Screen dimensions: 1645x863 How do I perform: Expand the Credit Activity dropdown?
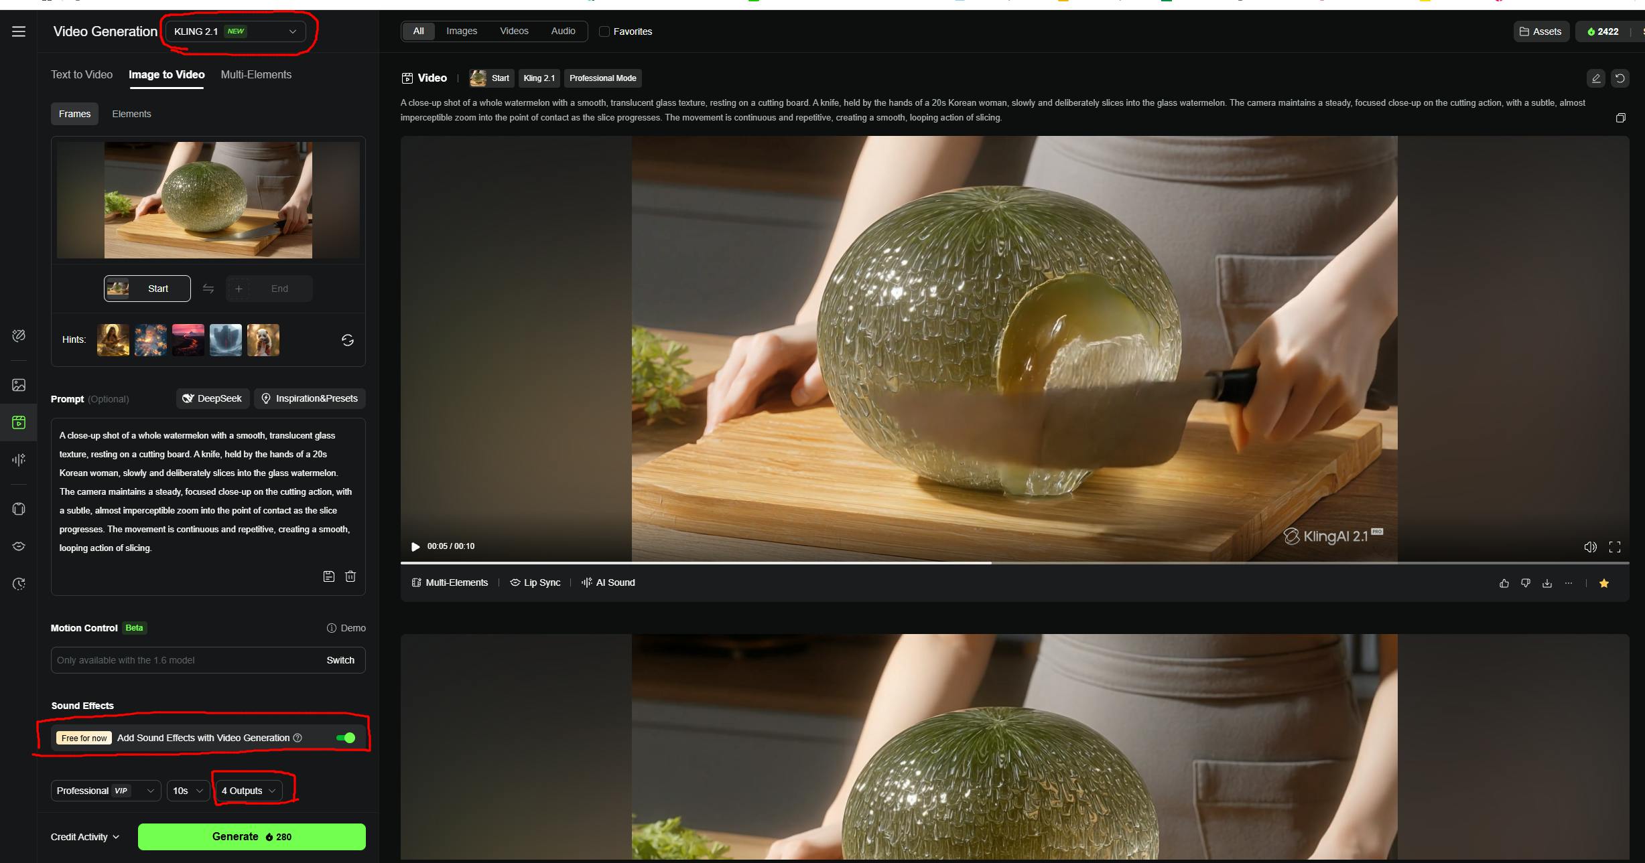(85, 837)
